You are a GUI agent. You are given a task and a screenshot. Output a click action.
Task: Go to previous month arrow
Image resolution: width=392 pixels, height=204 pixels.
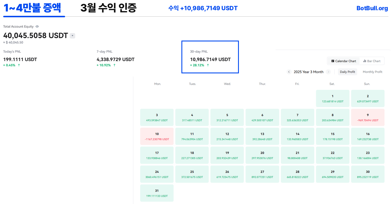[x=289, y=72]
